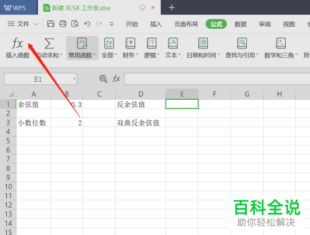The height and width of the screenshot is (235, 310).
Task: Open the File (文件) menu dropdown arrow
Action: (35, 24)
